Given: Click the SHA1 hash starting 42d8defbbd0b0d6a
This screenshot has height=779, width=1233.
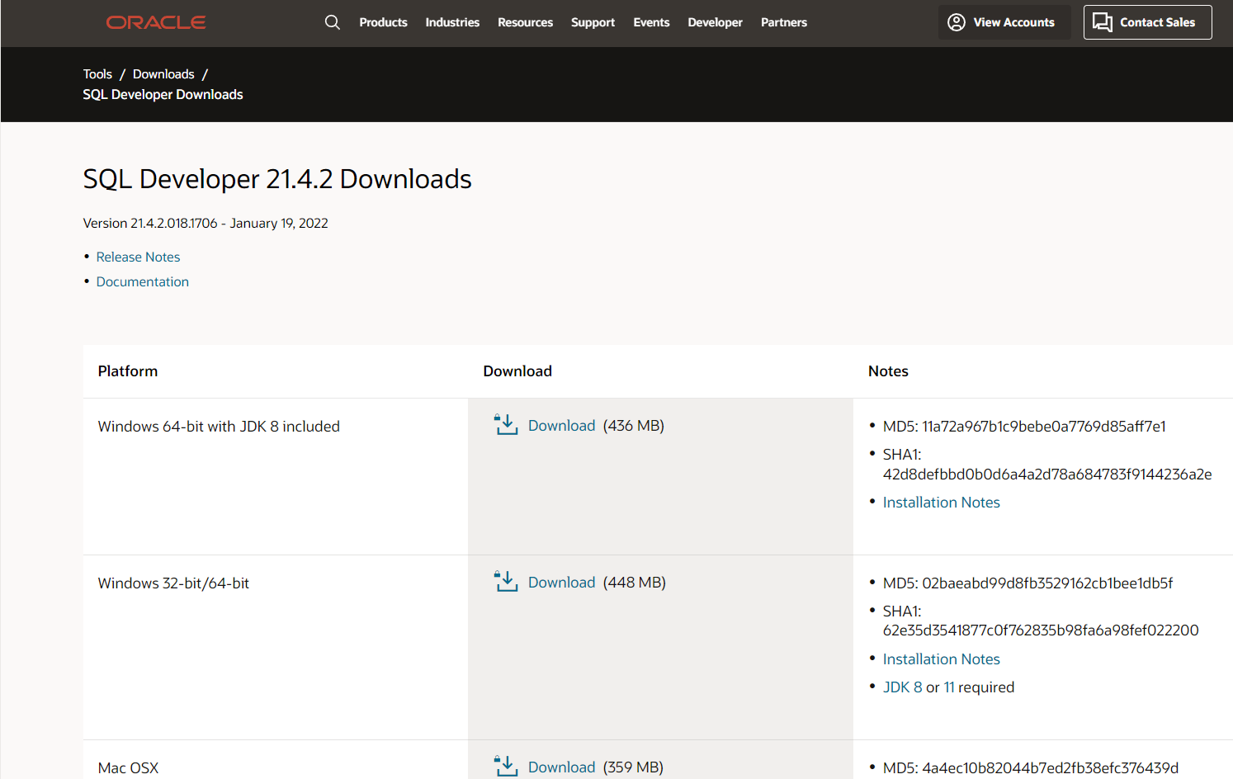Looking at the screenshot, I should tap(1047, 474).
